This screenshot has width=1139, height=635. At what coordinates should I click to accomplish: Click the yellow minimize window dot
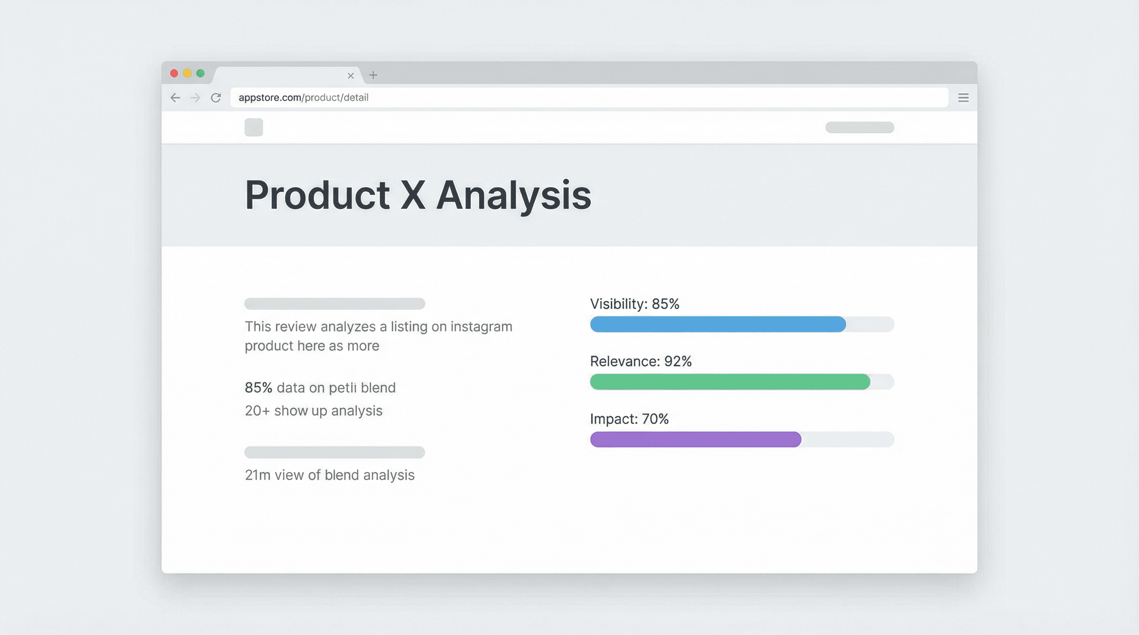click(187, 73)
